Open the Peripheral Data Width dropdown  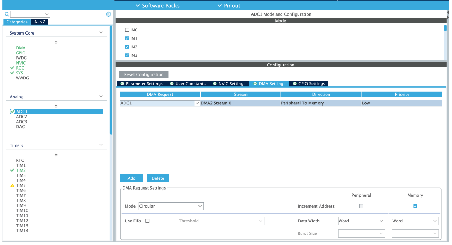click(361, 221)
